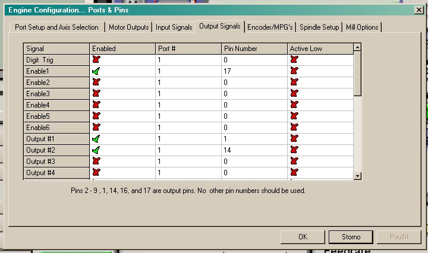Open the Input Signals tab
Viewport: 428px width, 253px height.
(174, 27)
